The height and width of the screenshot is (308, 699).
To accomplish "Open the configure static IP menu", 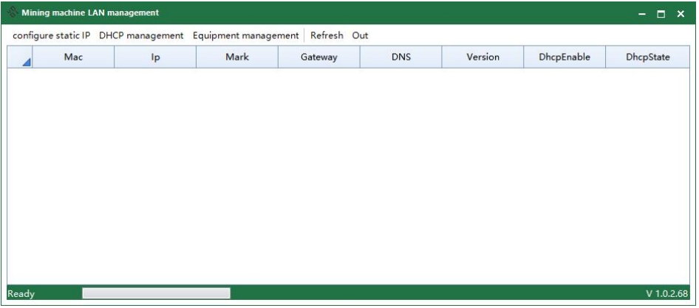I will point(51,35).
